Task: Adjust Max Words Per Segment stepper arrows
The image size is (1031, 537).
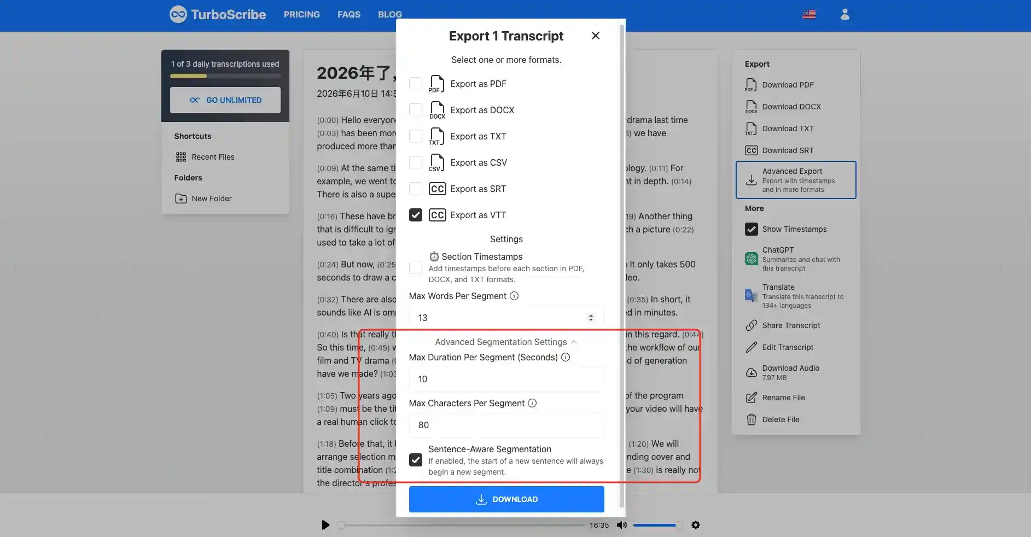Action: [x=591, y=318]
